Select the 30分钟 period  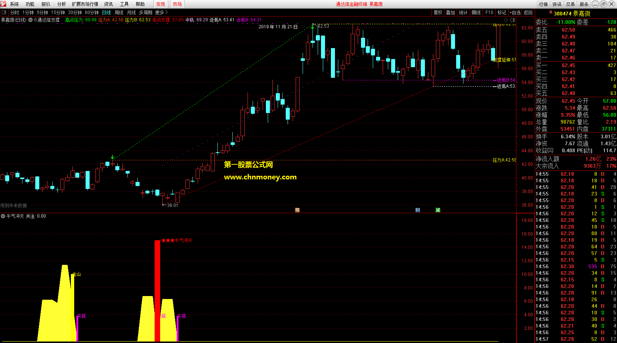point(75,12)
